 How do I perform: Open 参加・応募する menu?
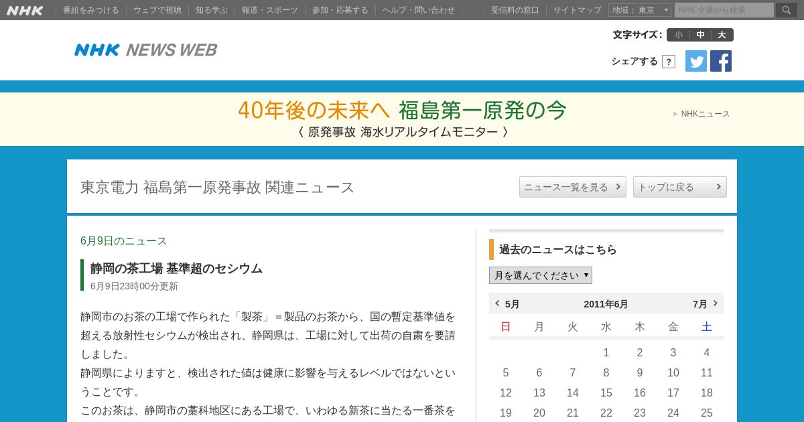point(340,10)
